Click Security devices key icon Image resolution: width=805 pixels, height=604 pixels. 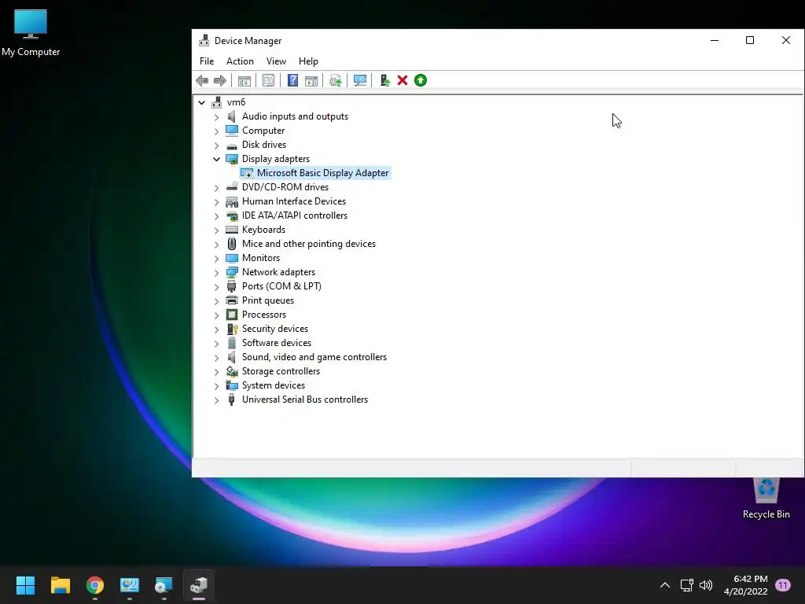pyautogui.click(x=232, y=329)
